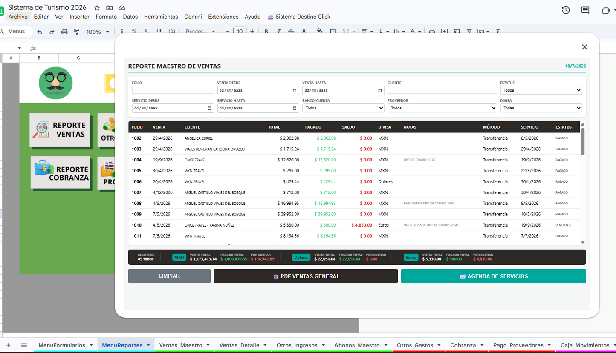Screen dimensions: 616x353
Task: Open the zoom 100% dropdown
Action: pos(98,32)
